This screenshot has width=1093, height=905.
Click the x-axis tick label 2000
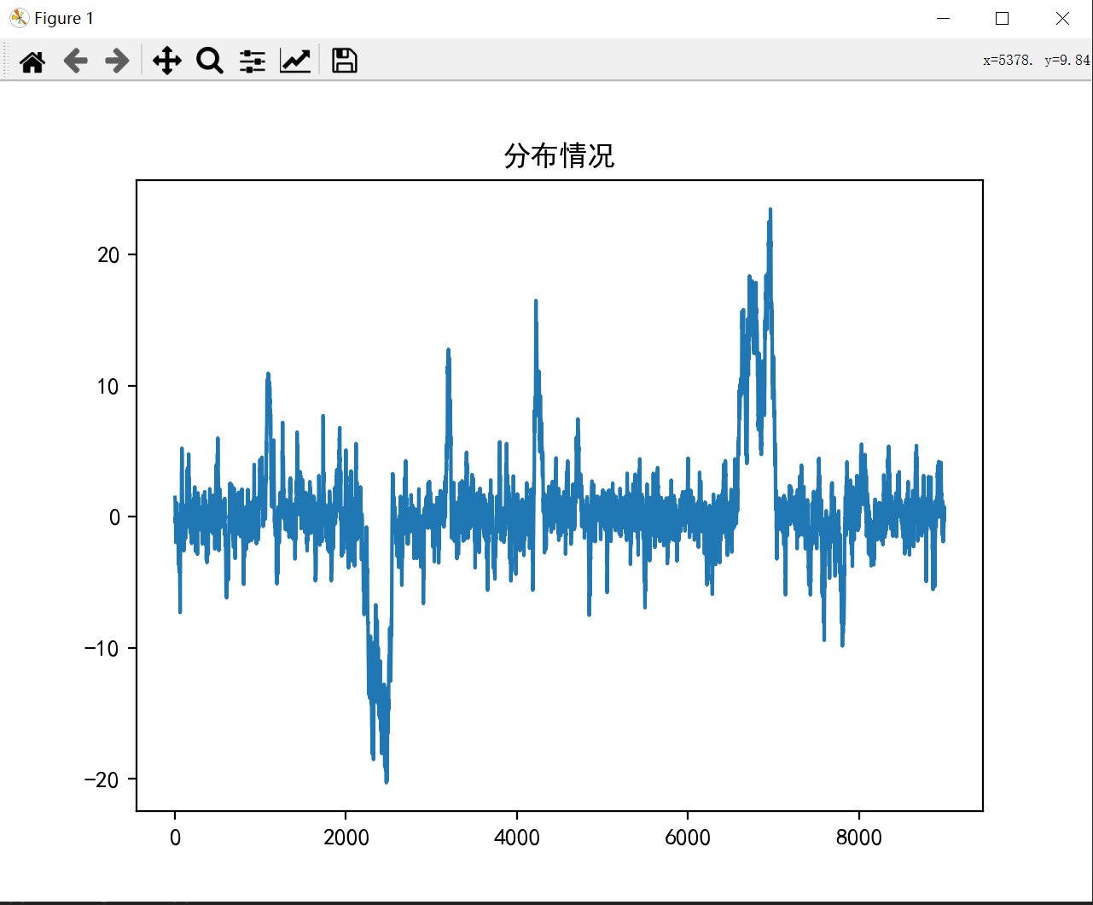(346, 838)
